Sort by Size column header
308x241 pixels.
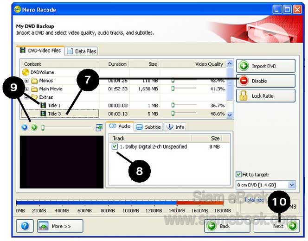[153, 64]
